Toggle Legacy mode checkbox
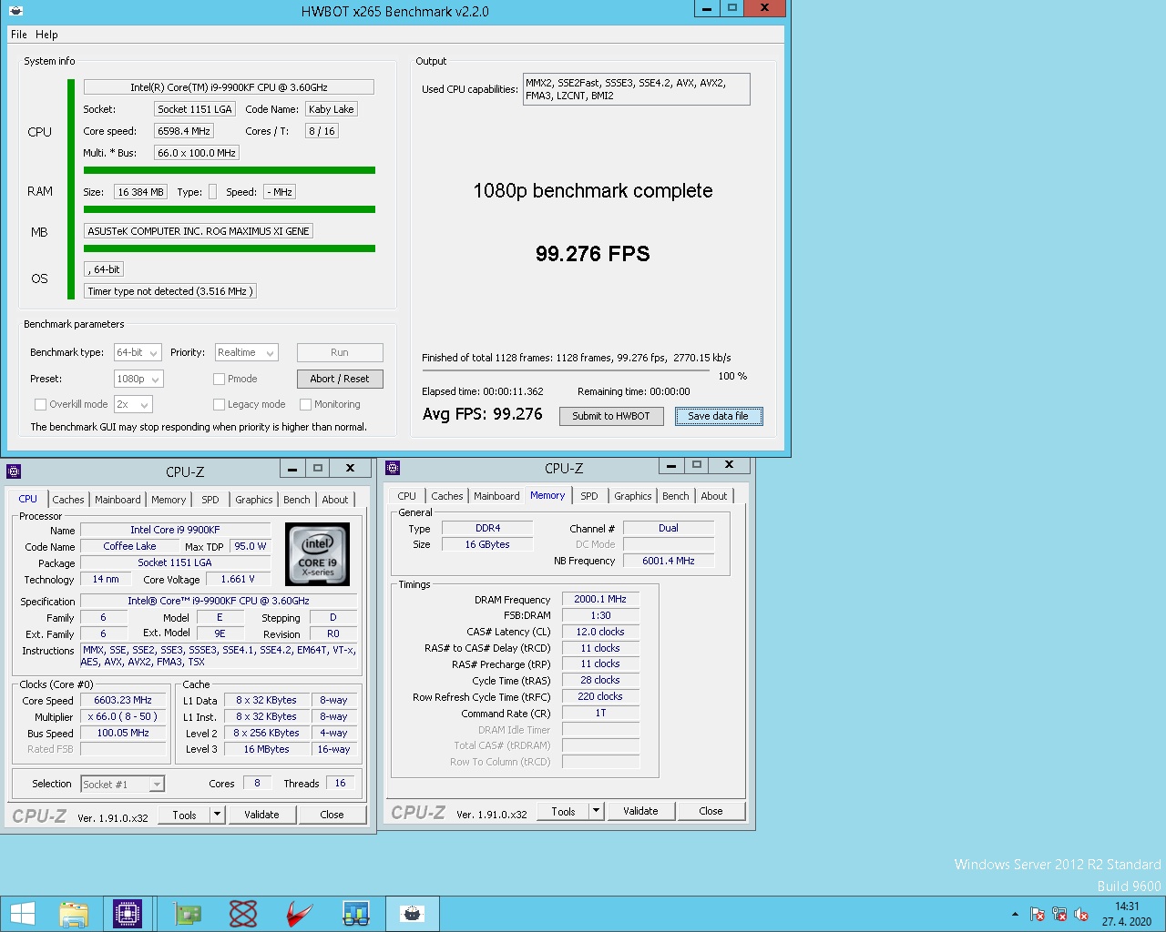 219,404
